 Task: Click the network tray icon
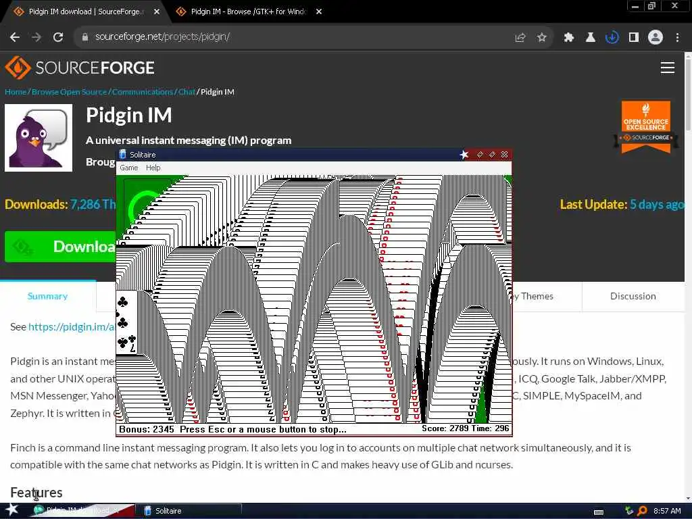(629, 511)
